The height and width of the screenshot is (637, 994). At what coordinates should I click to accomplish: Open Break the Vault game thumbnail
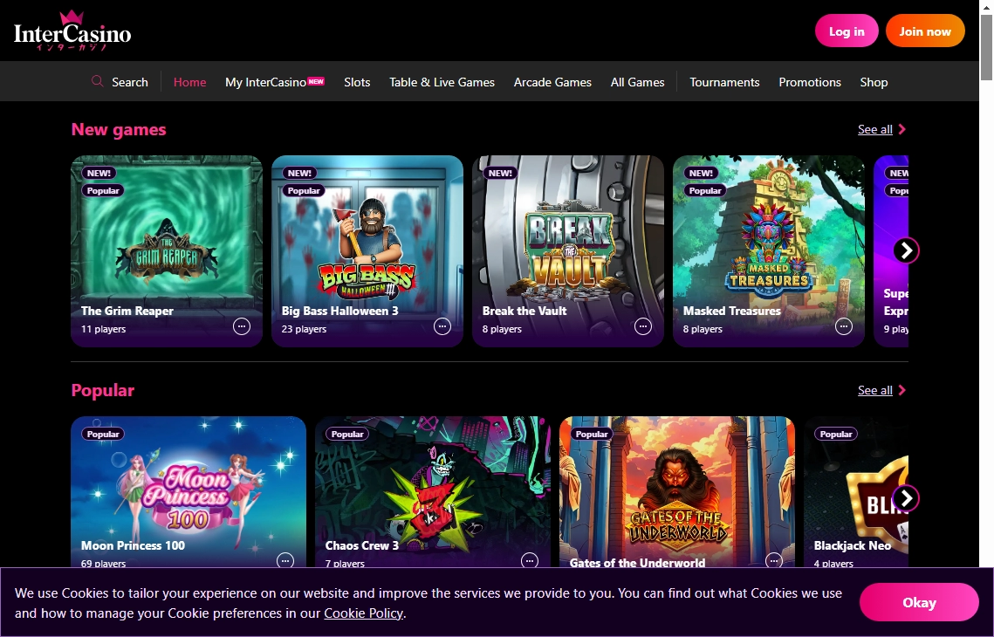pyautogui.click(x=568, y=251)
